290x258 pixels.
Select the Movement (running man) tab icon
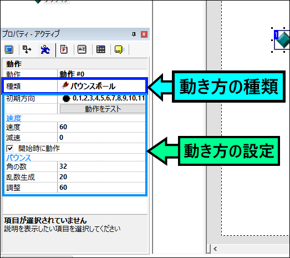45,49
